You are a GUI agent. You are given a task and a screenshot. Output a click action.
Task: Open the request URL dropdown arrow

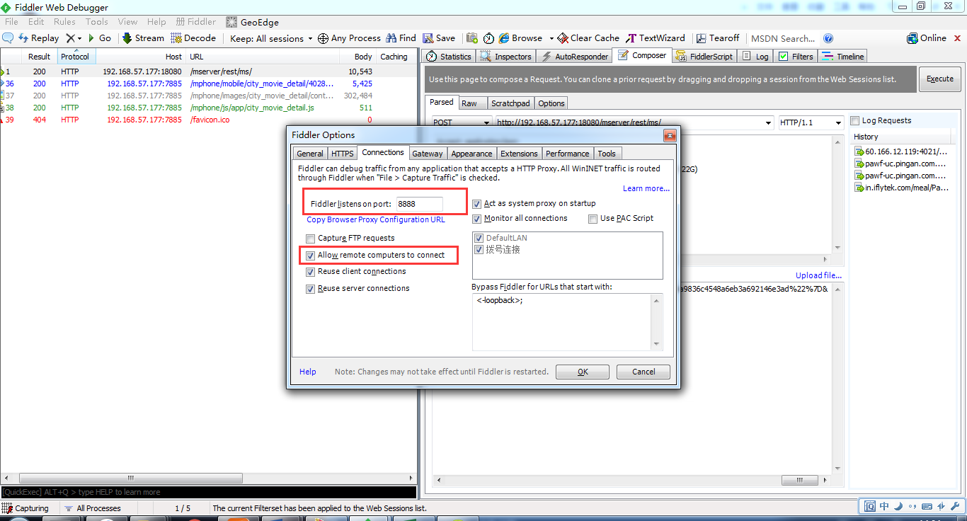click(769, 123)
